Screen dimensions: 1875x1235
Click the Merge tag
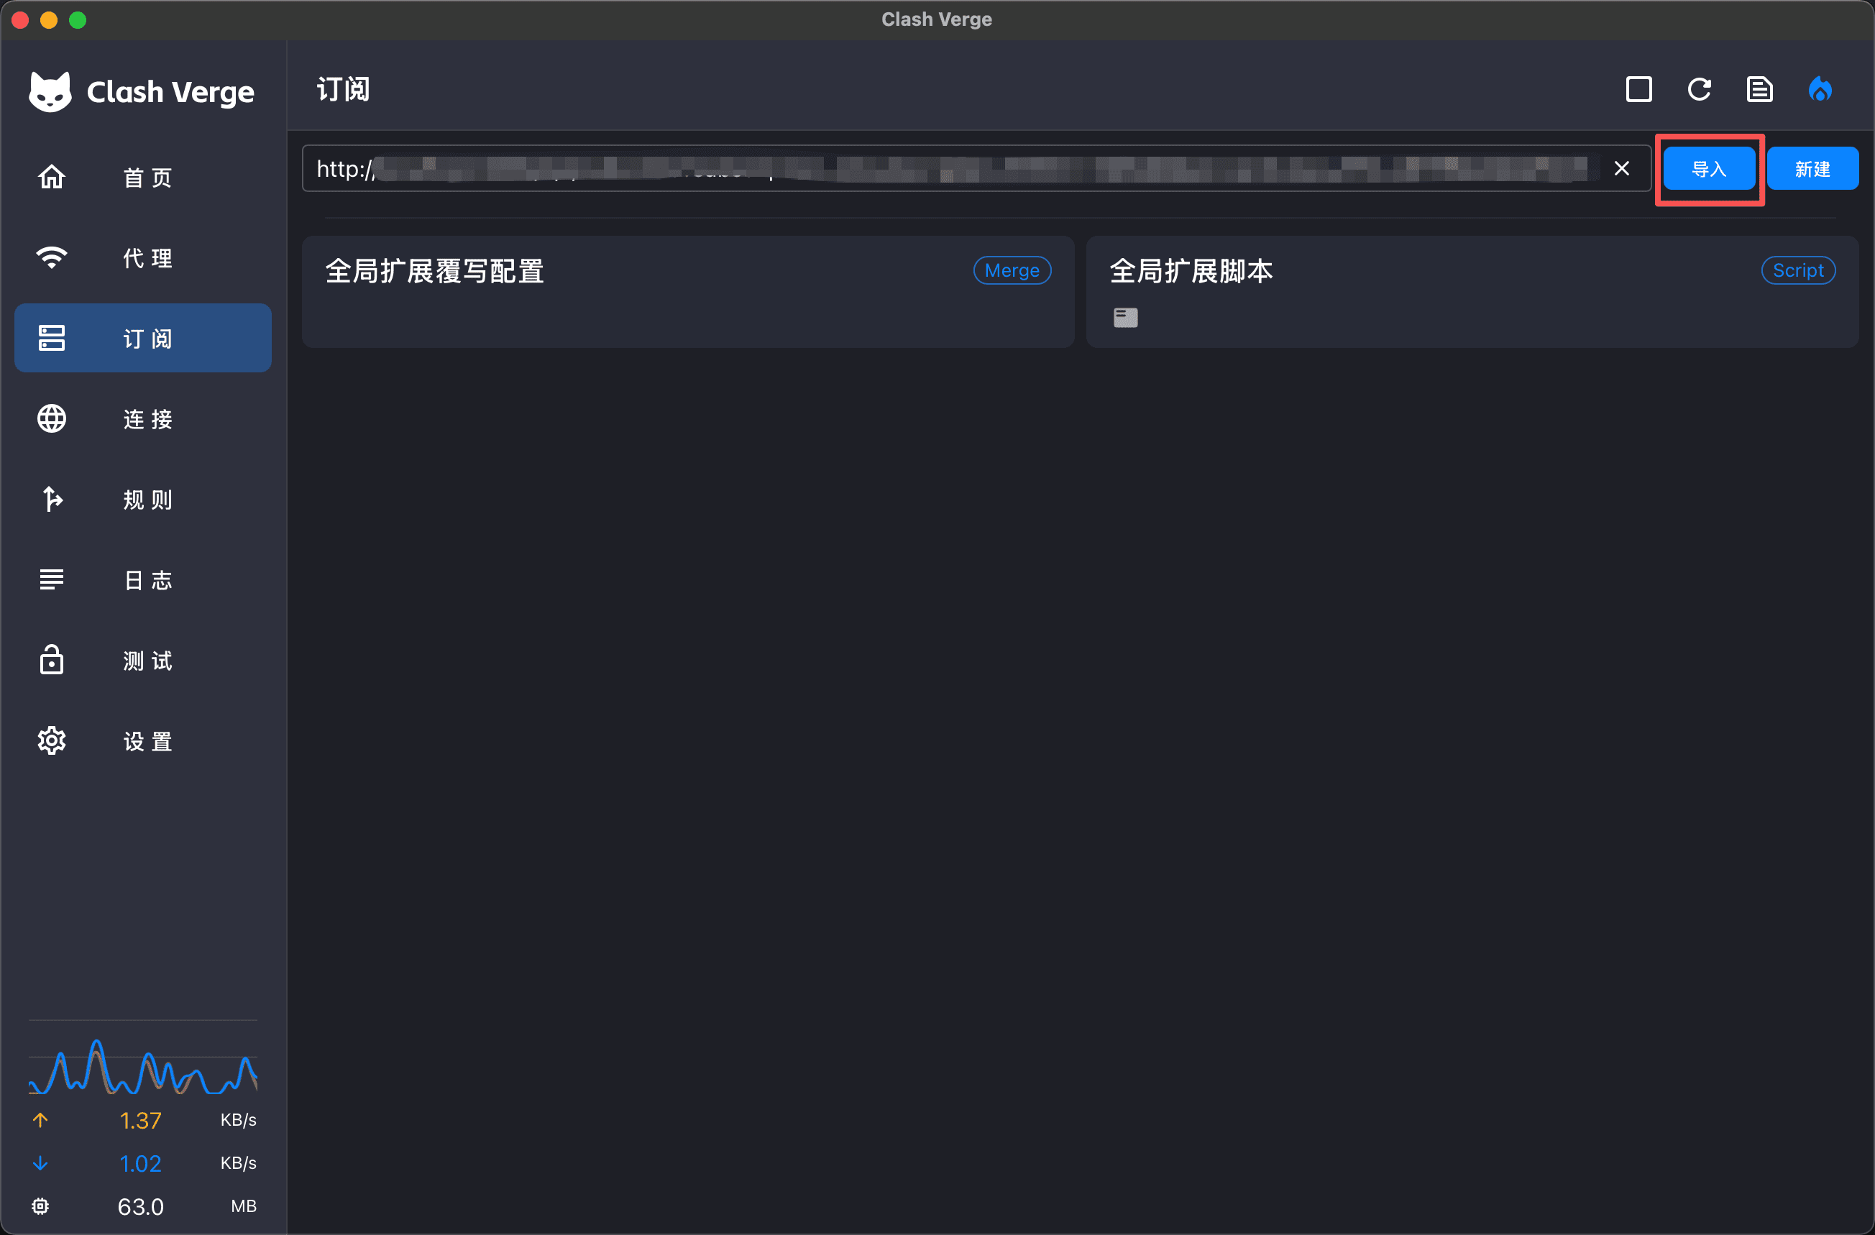(1012, 271)
